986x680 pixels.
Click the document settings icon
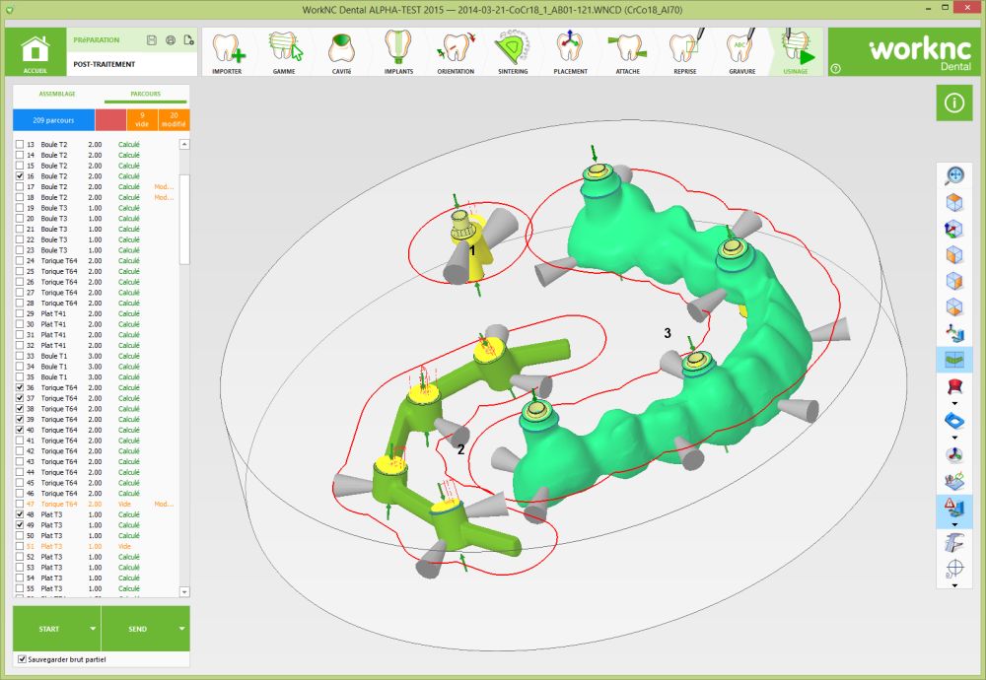click(x=188, y=40)
